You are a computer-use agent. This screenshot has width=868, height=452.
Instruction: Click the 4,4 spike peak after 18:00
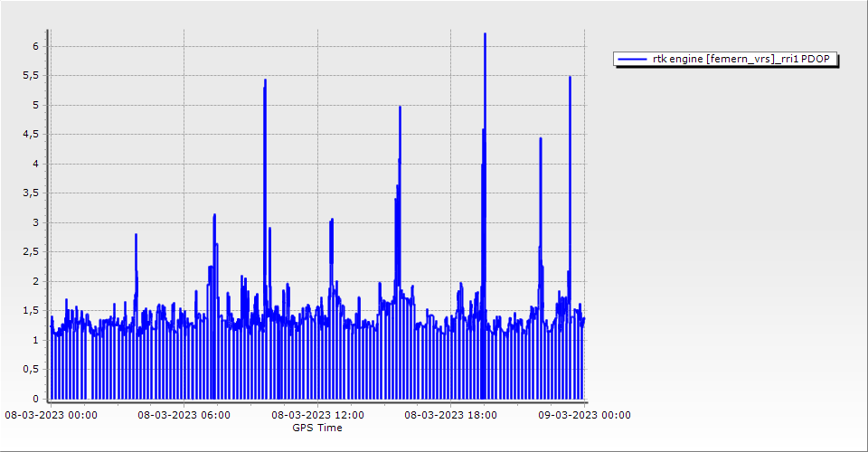[x=541, y=139]
